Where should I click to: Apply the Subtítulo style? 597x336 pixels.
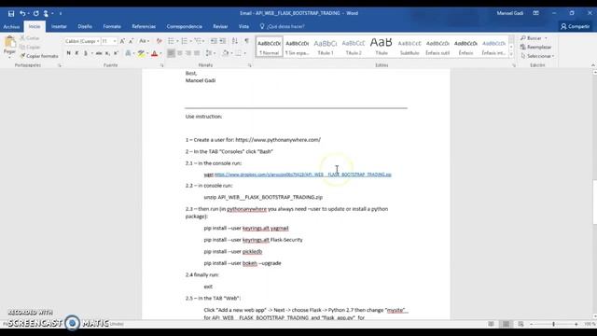(x=410, y=47)
